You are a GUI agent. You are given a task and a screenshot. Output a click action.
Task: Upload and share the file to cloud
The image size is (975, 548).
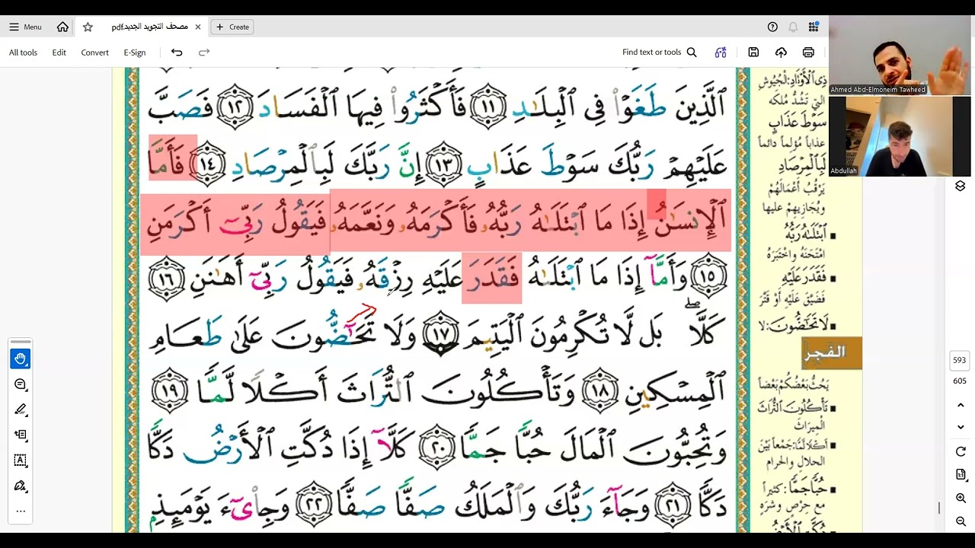click(x=781, y=53)
